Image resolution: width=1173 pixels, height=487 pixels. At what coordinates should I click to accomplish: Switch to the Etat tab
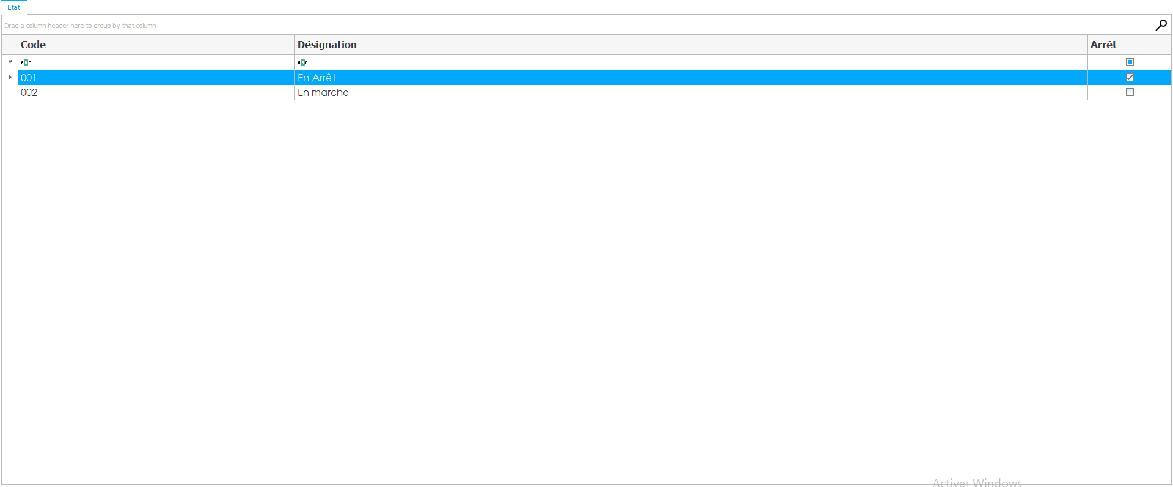point(14,7)
